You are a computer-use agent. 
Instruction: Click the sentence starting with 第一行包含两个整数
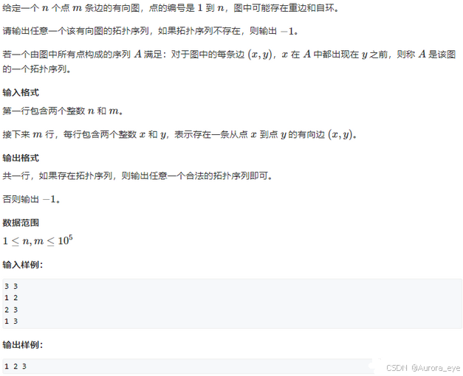(63, 111)
